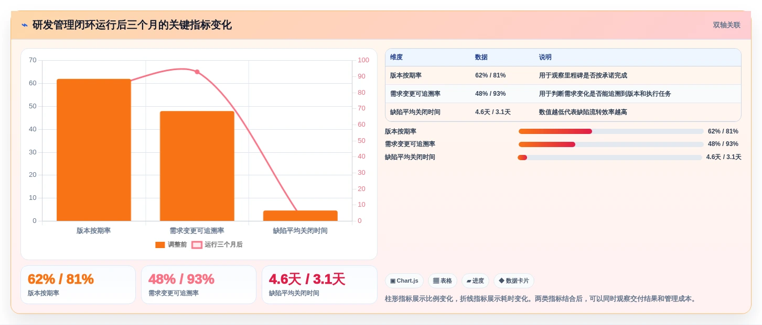Click the 缺陷平均关闭时间 progress row label
The width and height of the screenshot is (762, 325).
[410, 157]
